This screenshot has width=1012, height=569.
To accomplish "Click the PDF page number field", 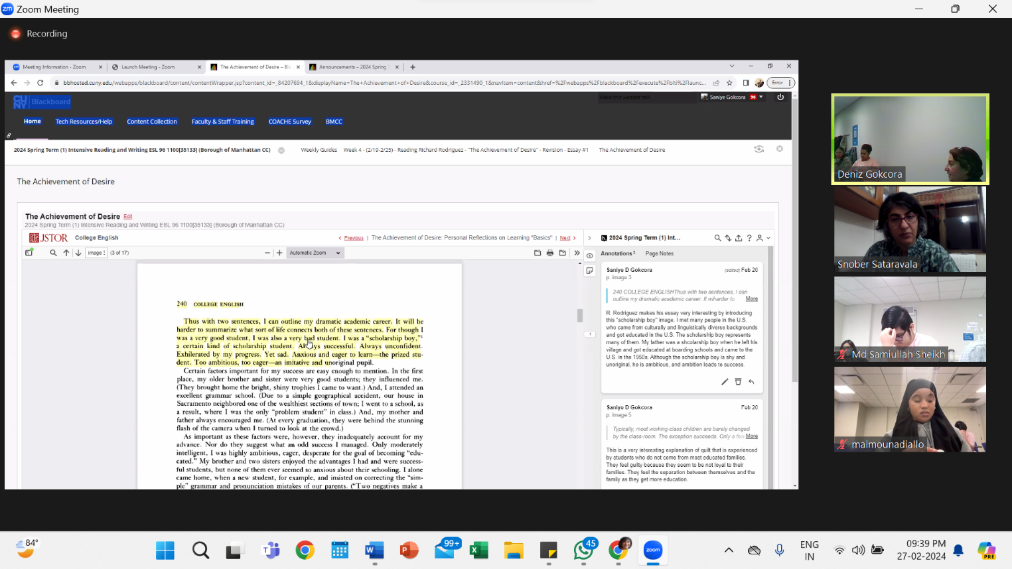I will 96,253.
